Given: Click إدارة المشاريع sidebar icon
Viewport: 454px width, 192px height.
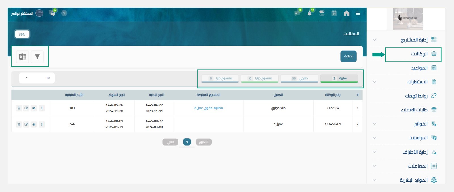Looking at the screenshot, I should coord(434,40).
